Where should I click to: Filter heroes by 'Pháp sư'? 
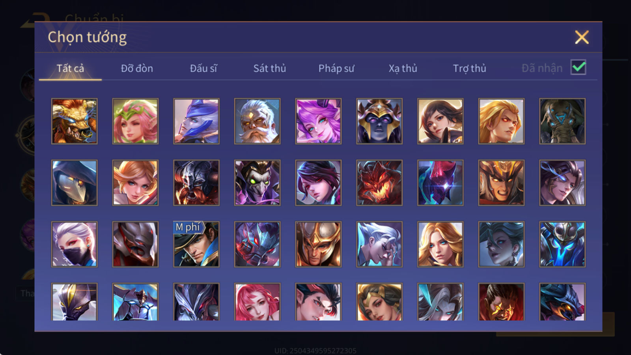click(336, 68)
